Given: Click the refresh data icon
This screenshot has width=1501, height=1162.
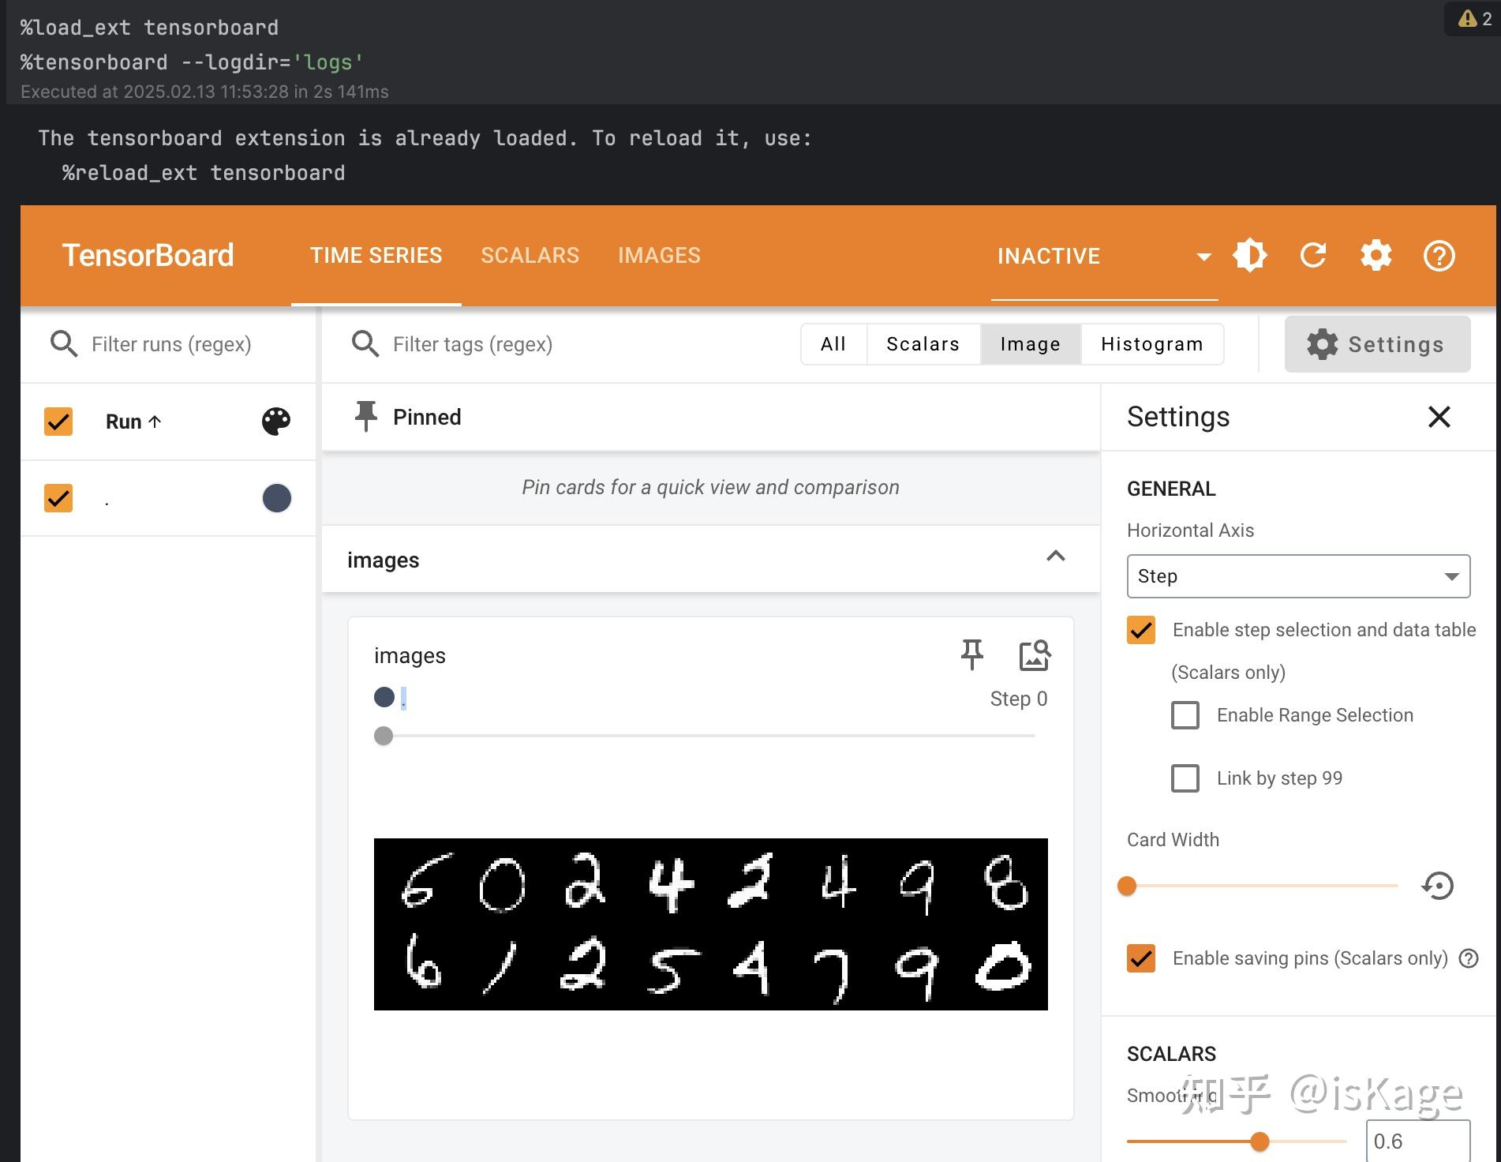Looking at the screenshot, I should click(1313, 255).
